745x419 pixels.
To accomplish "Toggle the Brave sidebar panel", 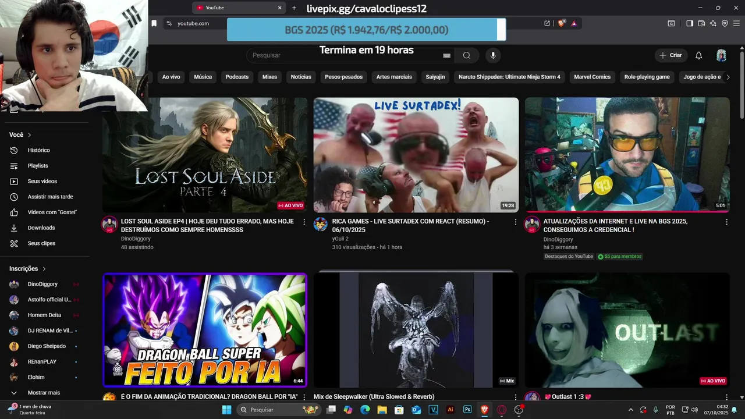I will (x=690, y=23).
